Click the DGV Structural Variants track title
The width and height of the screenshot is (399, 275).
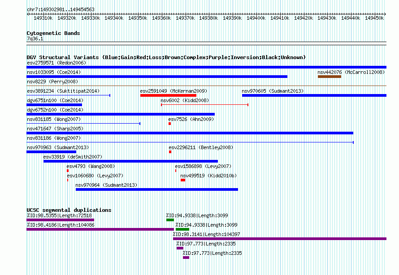click(x=166, y=57)
